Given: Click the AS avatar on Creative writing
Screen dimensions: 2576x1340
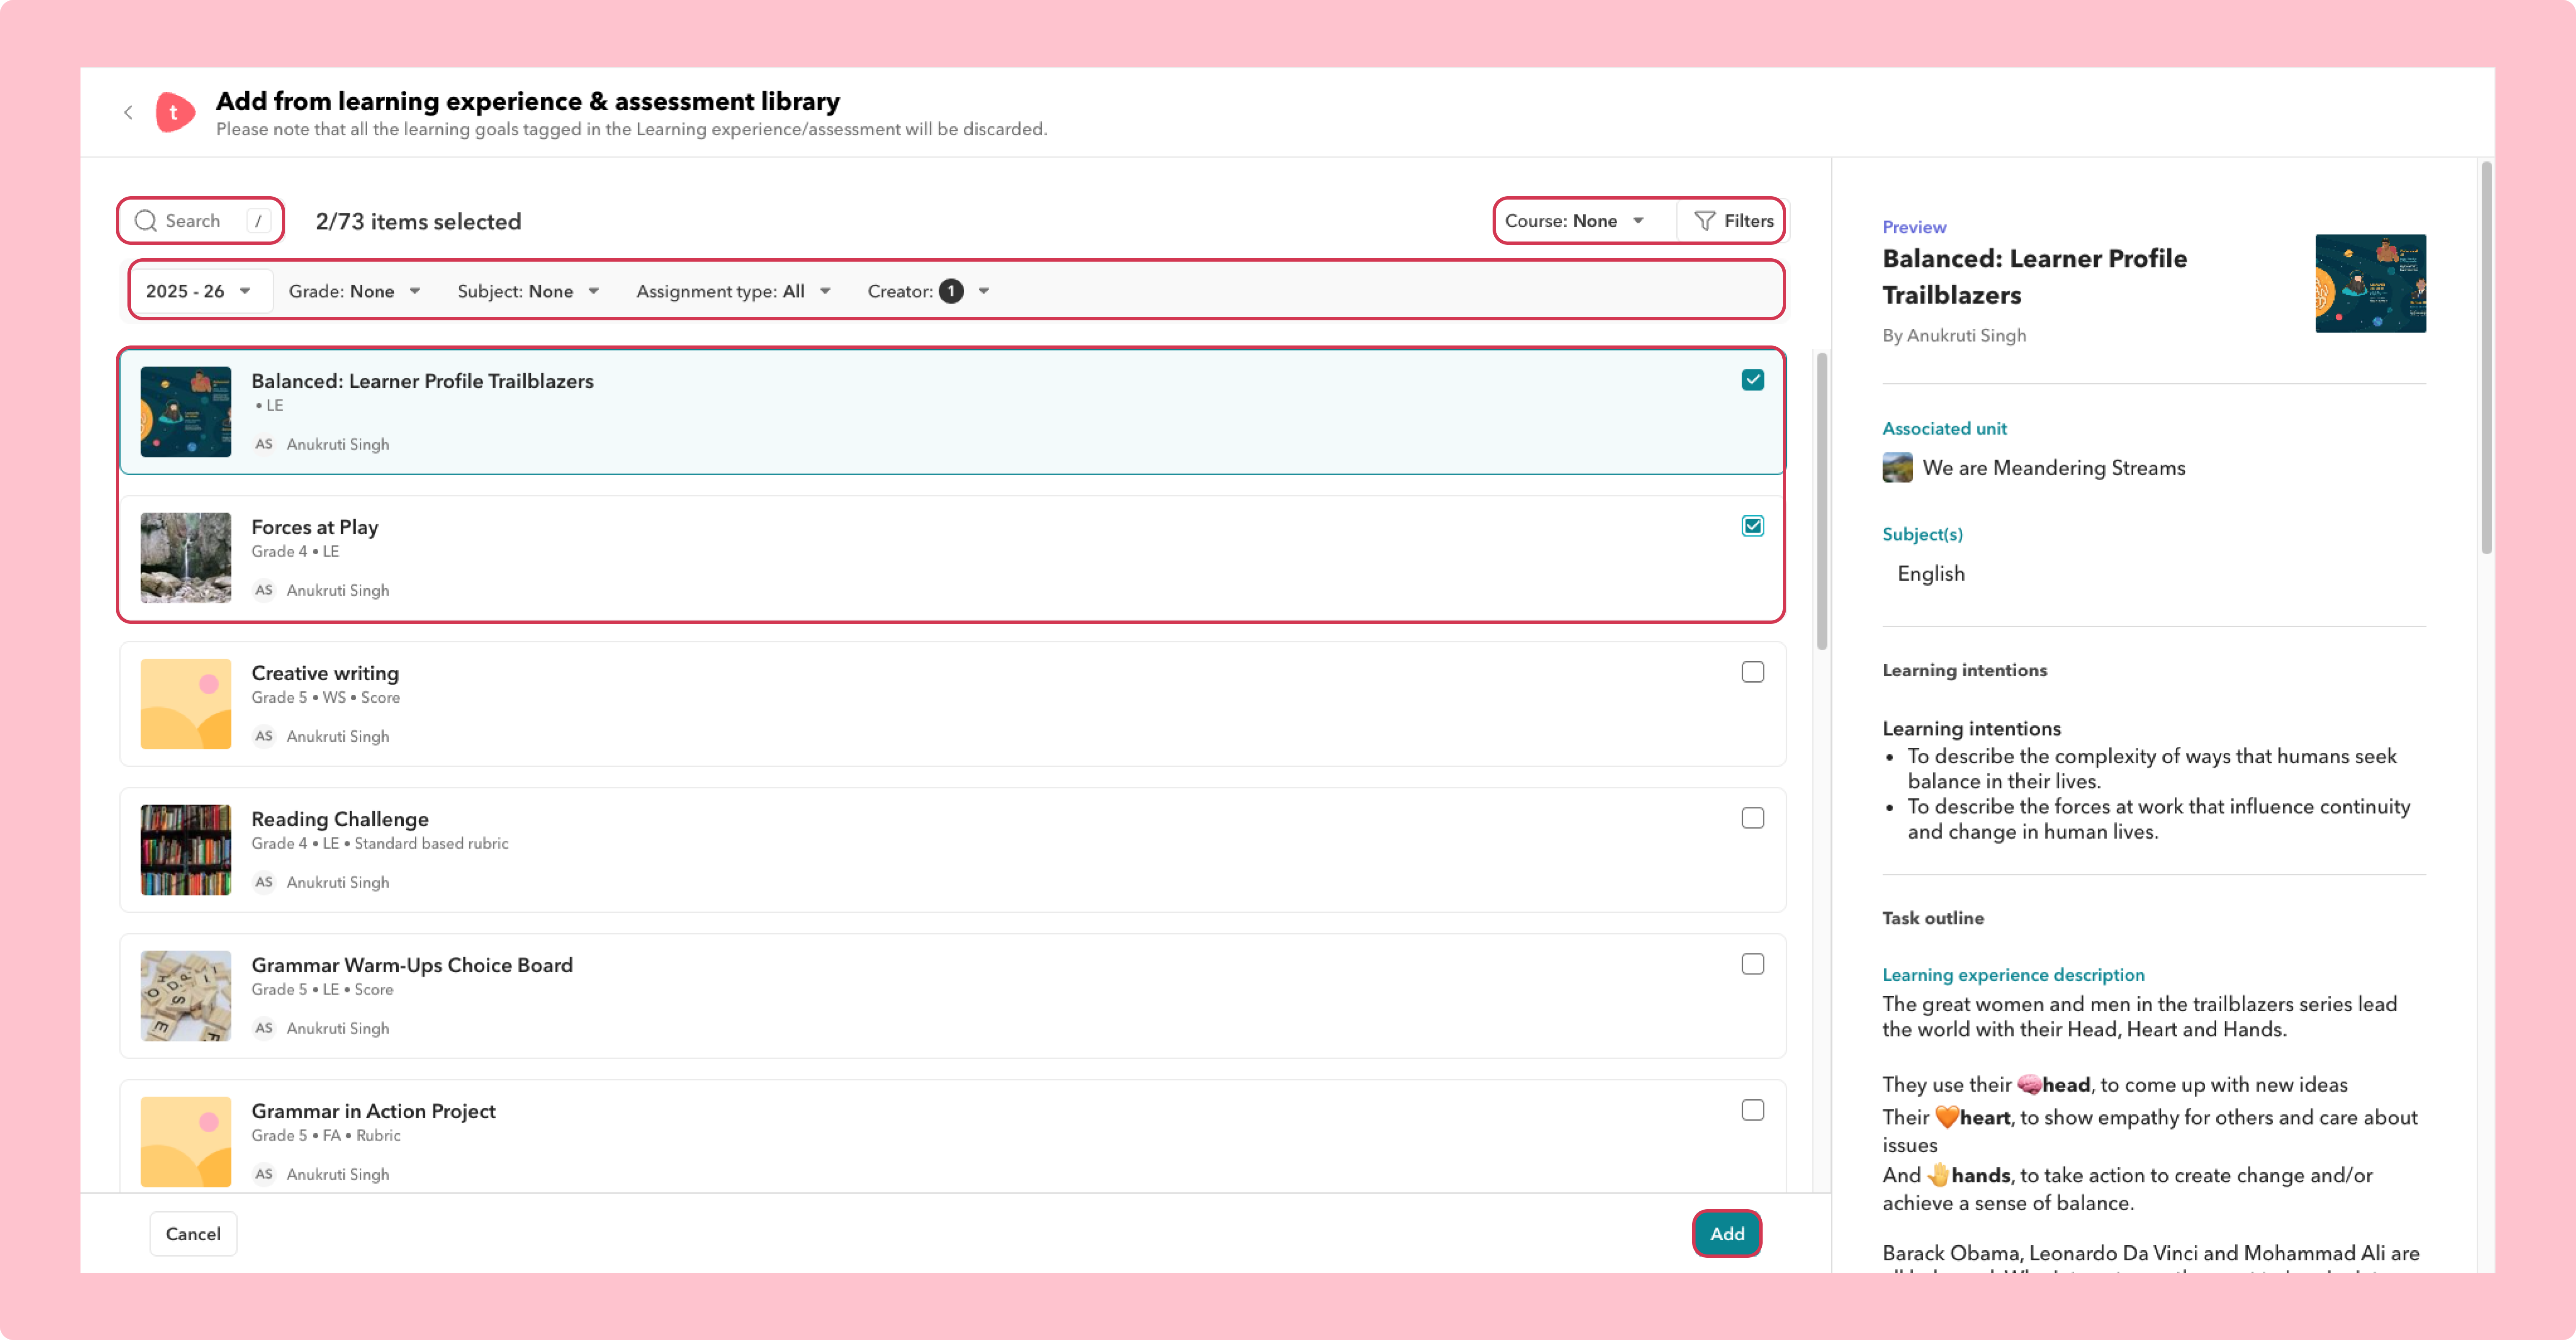Looking at the screenshot, I should [264, 736].
